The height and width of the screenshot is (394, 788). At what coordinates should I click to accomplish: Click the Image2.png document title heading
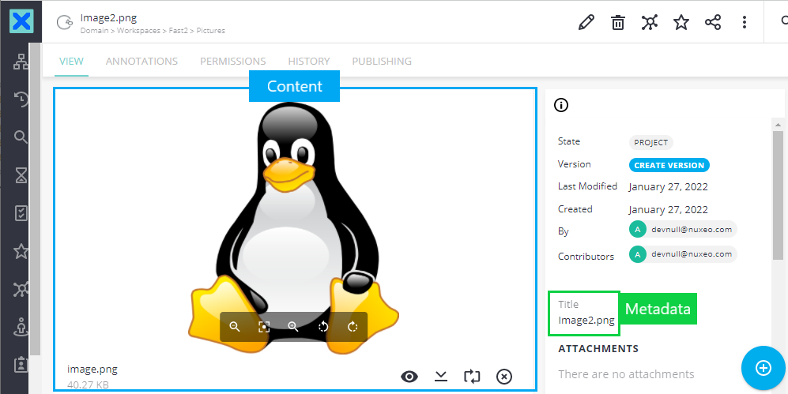(x=108, y=18)
